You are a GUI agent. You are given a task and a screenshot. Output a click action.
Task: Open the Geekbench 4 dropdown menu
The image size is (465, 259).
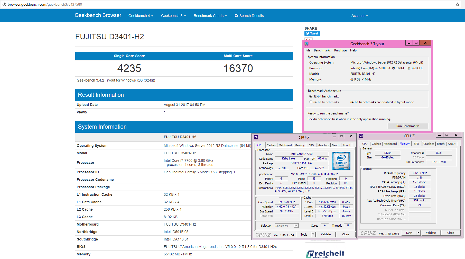[141, 16]
